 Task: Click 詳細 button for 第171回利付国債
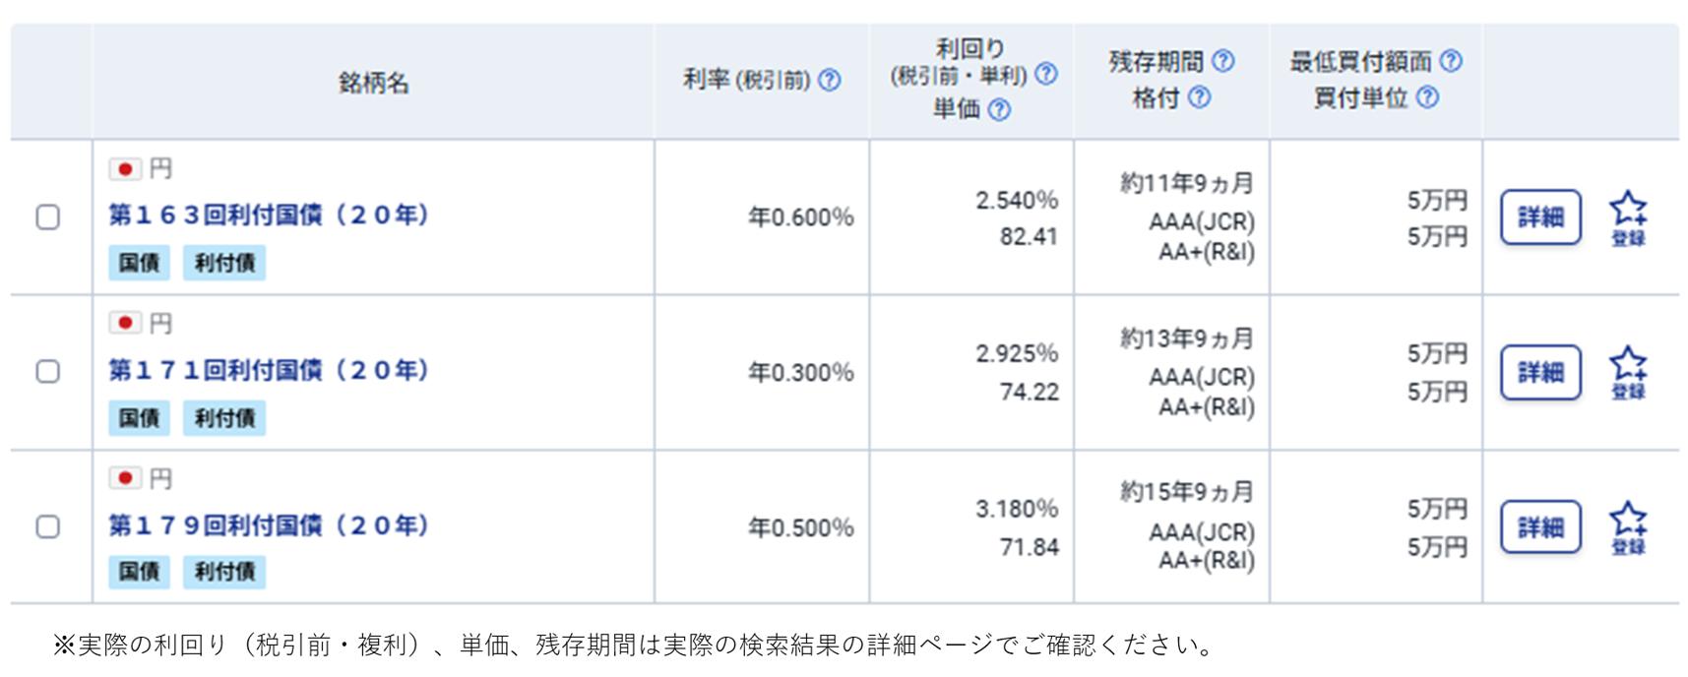[x=1540, y=372]
